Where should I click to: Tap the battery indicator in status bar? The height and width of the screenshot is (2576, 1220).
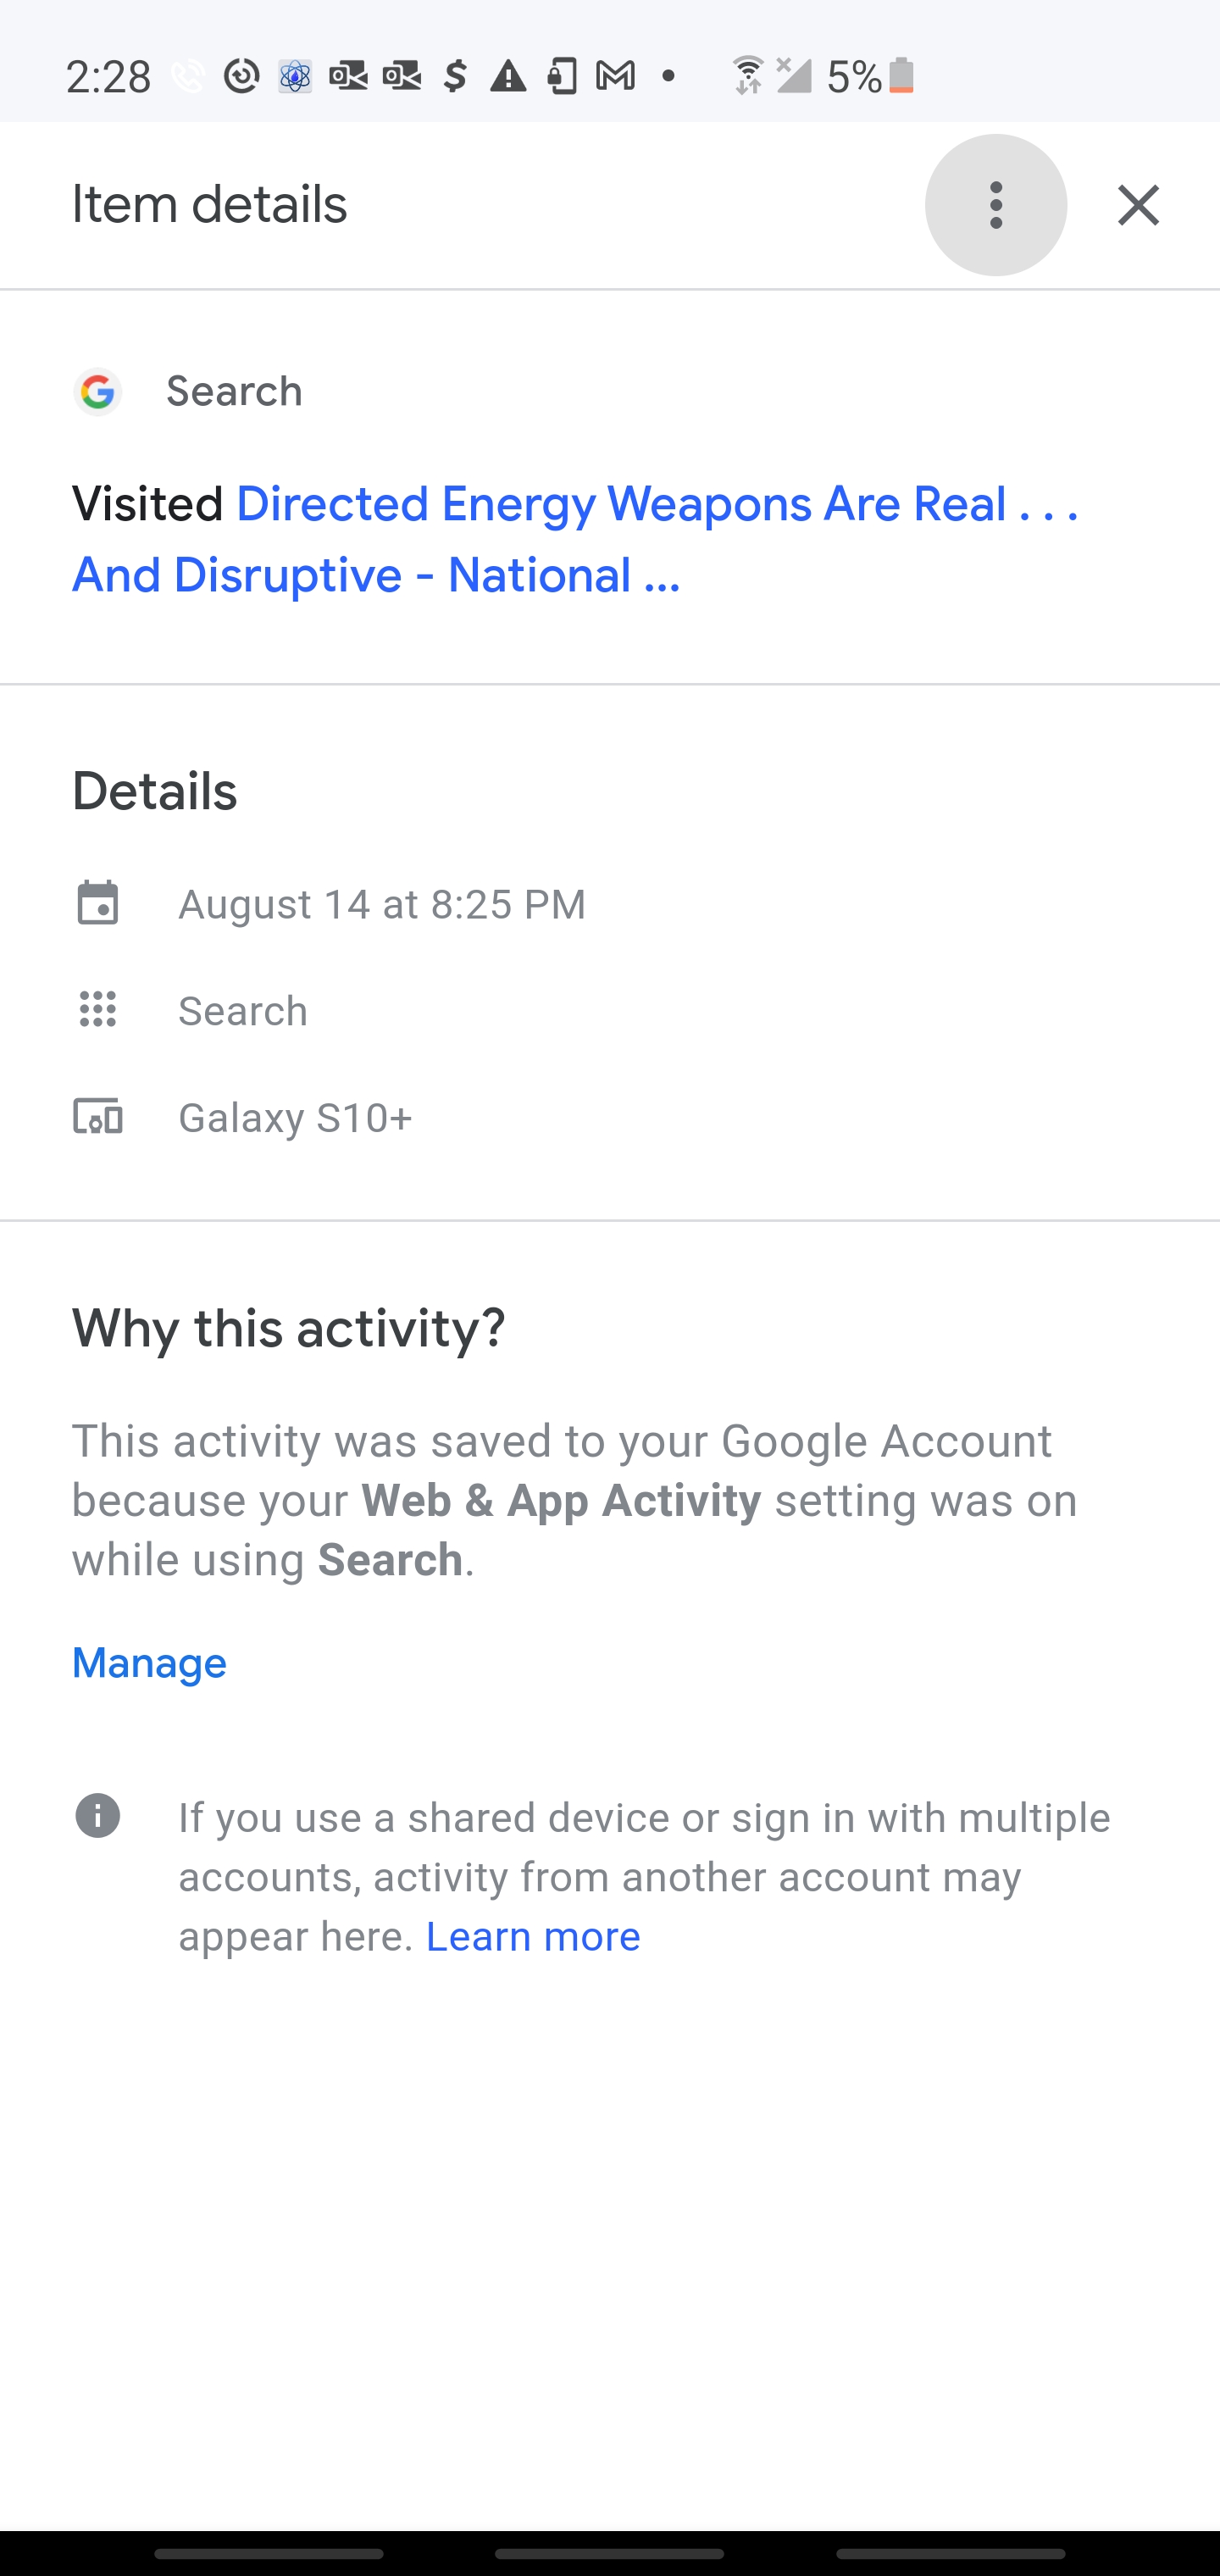(901, 76)
